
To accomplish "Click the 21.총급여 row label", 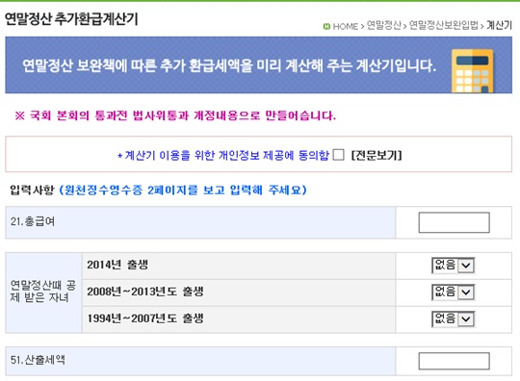I will point(33,221).
